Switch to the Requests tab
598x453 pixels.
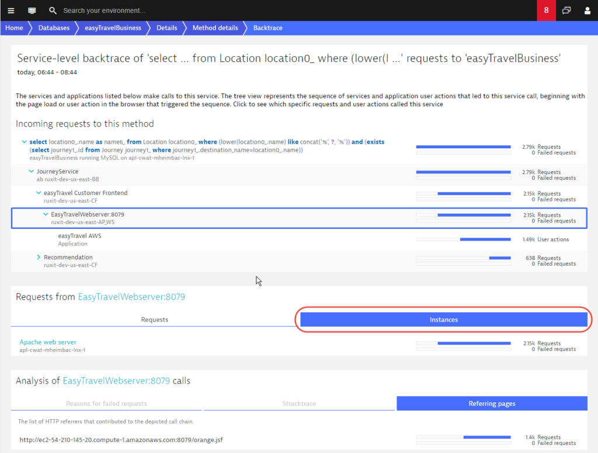tap(154, 319)
